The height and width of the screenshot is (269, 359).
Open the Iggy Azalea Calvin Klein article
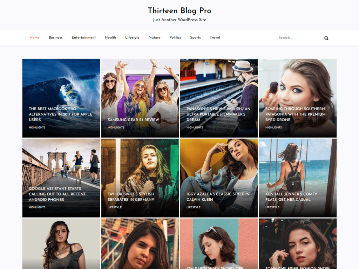click(x=218, y=197)
